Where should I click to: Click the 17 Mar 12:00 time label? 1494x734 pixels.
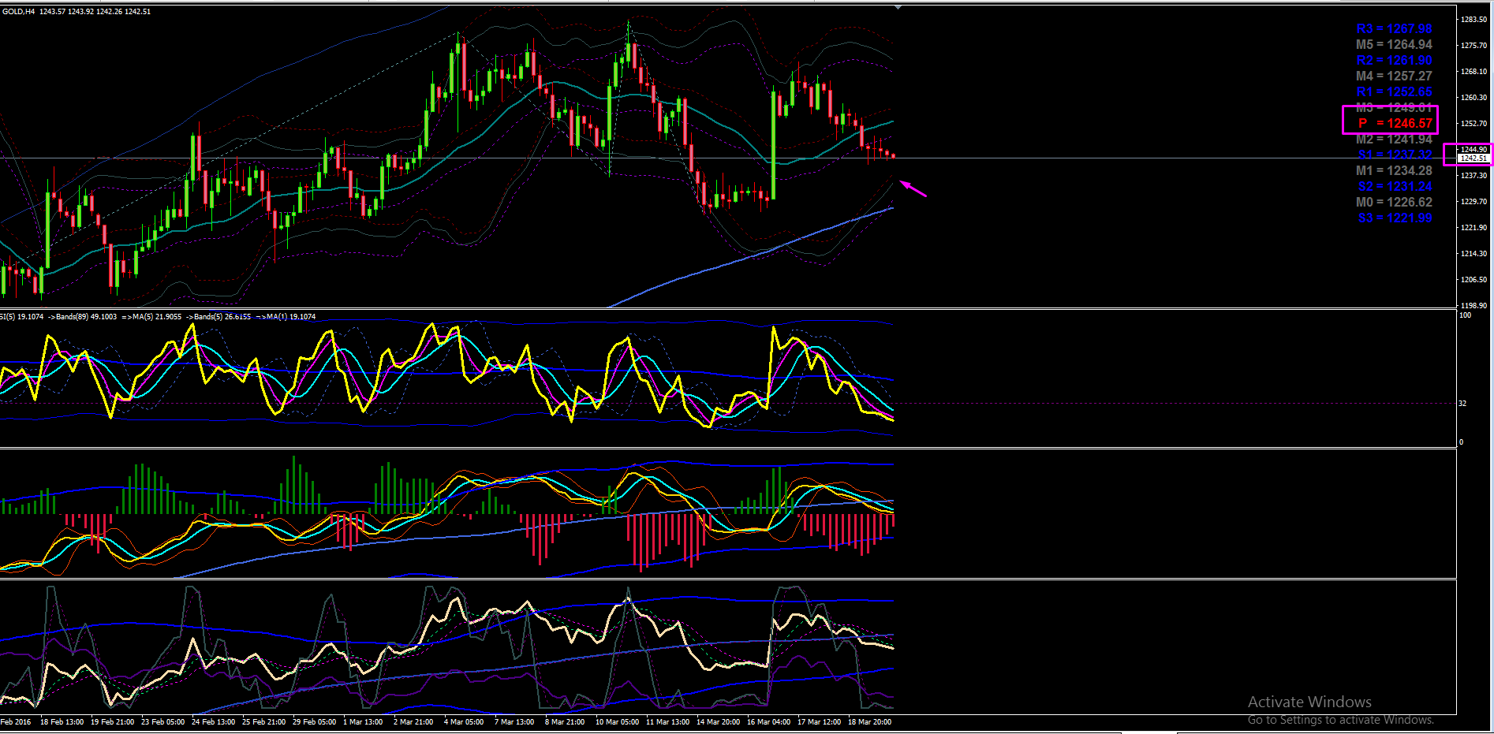(819, 722)
